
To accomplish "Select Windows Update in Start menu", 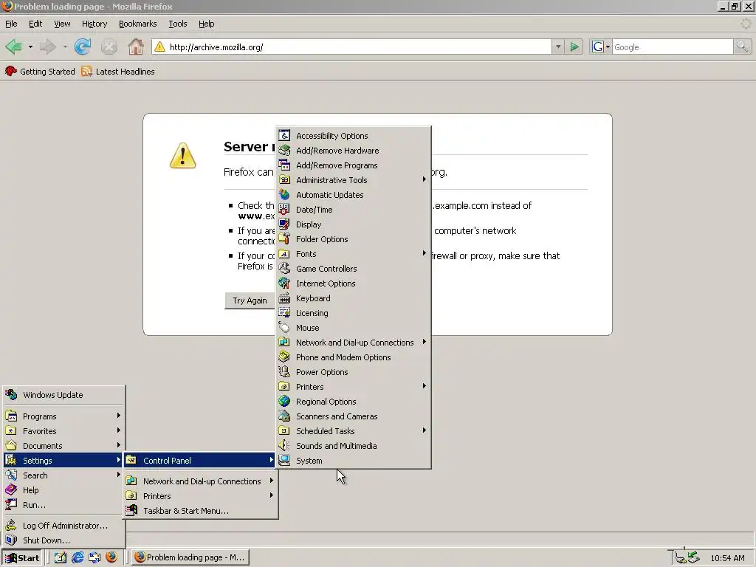I will point(63,395).
